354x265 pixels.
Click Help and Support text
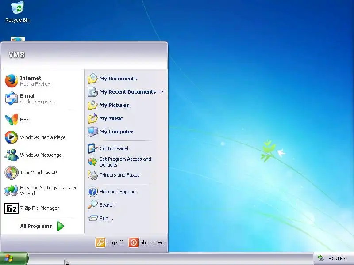click(x=118, y=192)
